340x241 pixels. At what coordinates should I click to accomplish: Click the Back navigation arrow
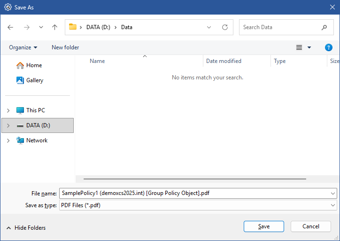coord(11,27)
